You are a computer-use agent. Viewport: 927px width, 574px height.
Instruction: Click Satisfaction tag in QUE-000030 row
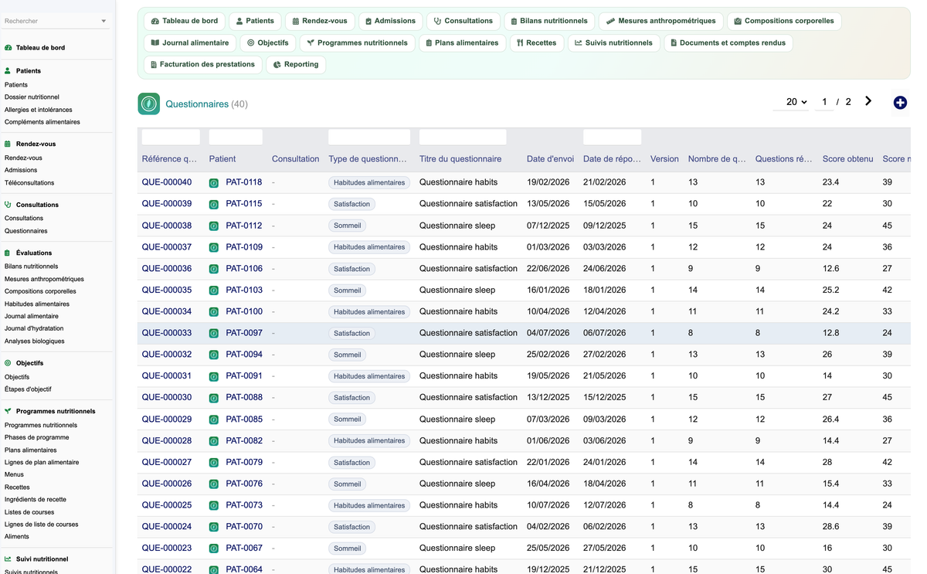click(x=352, y=398)
